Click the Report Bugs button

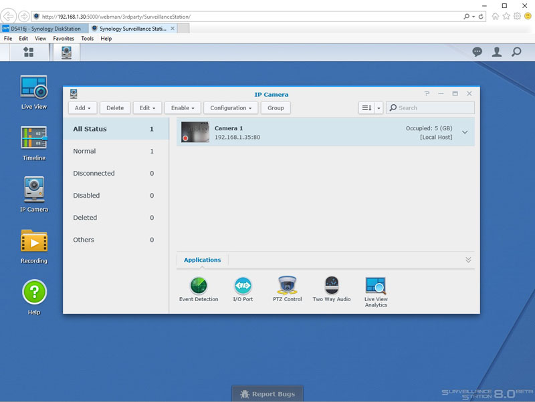pos(267,394)
